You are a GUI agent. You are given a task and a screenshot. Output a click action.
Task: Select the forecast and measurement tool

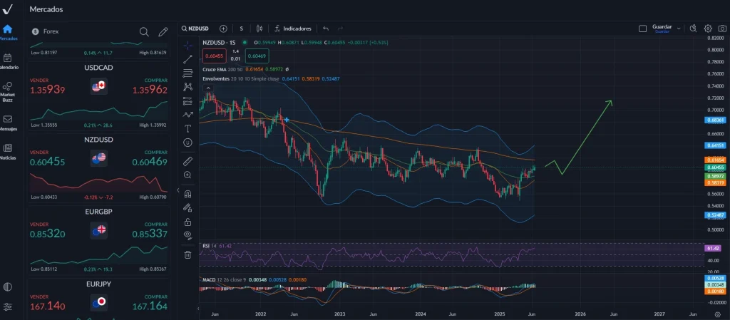click(187, 100)
